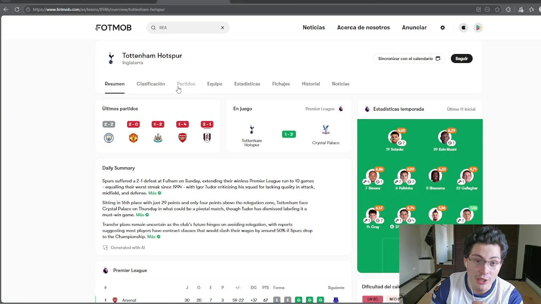Click the FotMob logo
541x304 pixels.
point(113,27)
